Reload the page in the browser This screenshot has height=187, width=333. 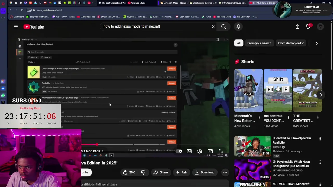tap(22, 10)
